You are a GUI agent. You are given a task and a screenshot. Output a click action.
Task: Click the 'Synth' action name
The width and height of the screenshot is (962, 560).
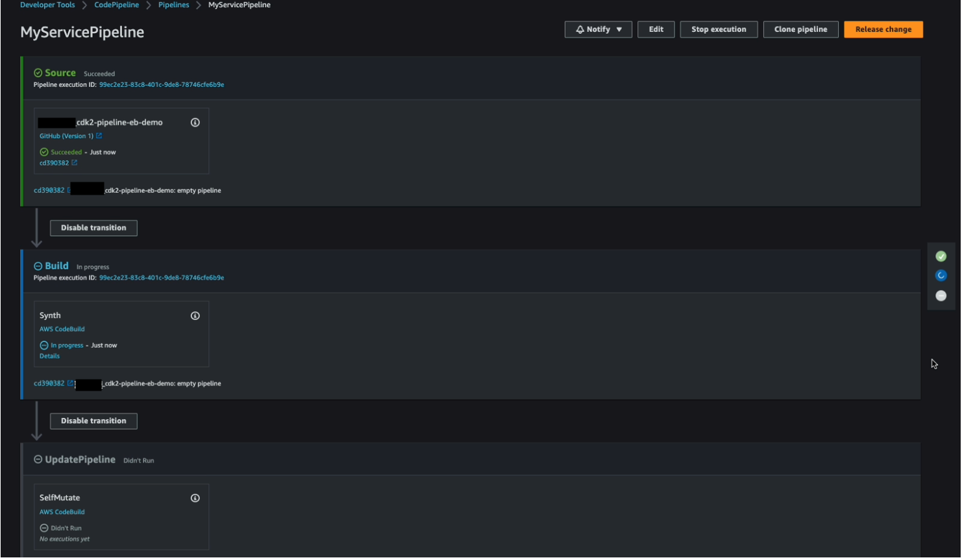(50, 316)
